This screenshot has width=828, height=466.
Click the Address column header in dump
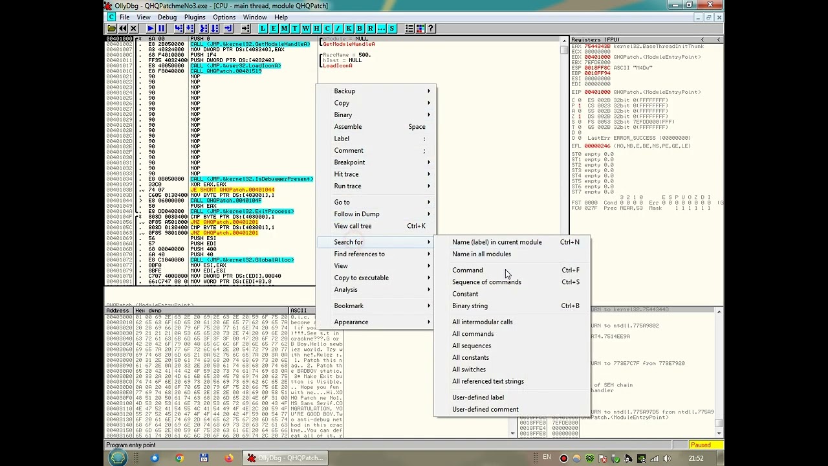point(118,311)
